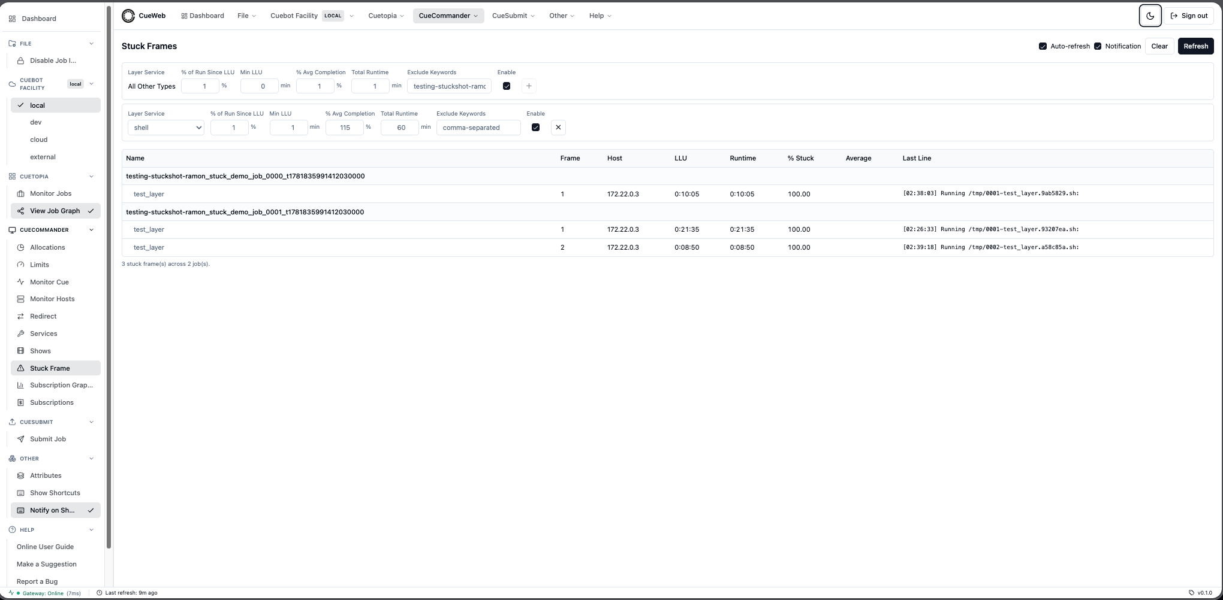Click the Limits gauge icon
This screenshot has width=1223, height=600.
[21, 265]
